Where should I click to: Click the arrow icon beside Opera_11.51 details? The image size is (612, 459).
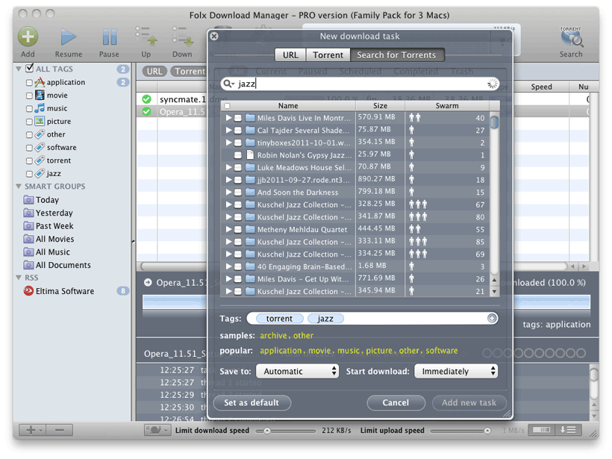click(x=148, y=283)
